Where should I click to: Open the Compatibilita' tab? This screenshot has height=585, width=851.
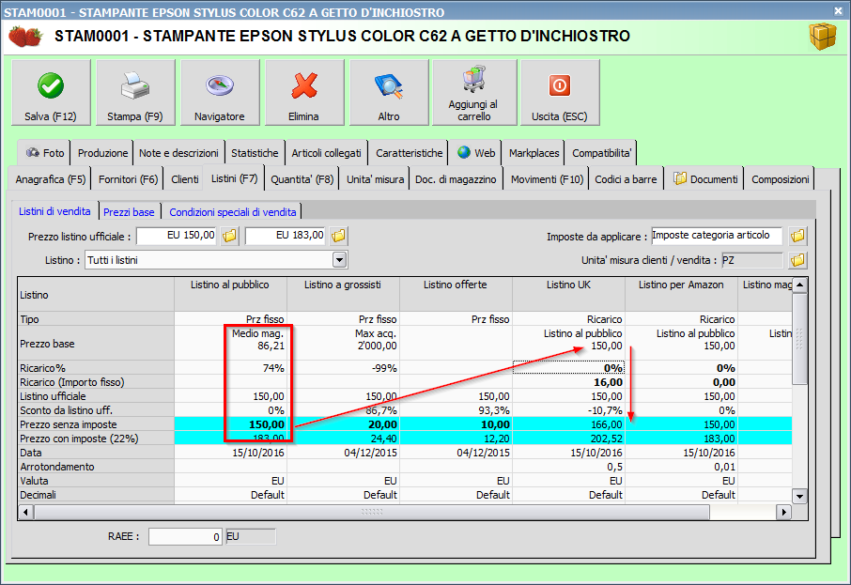click(x=601, y=153)
